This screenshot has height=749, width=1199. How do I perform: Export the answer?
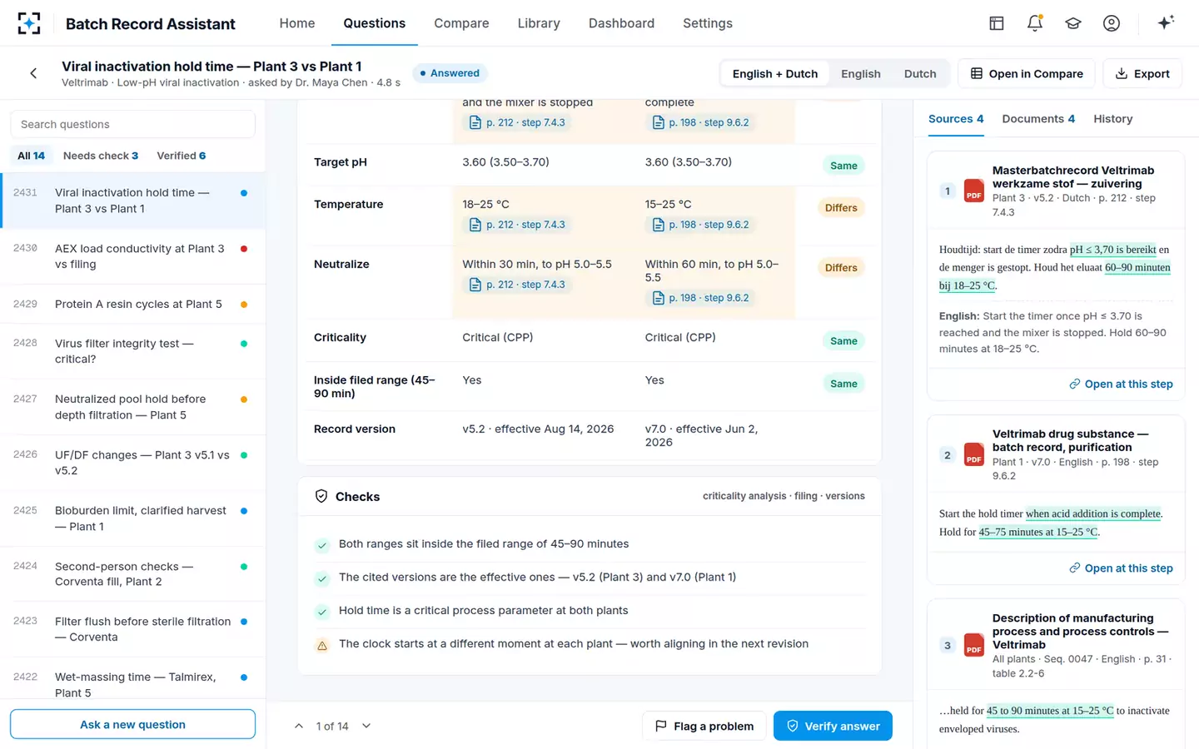(x=1142, y=73)
